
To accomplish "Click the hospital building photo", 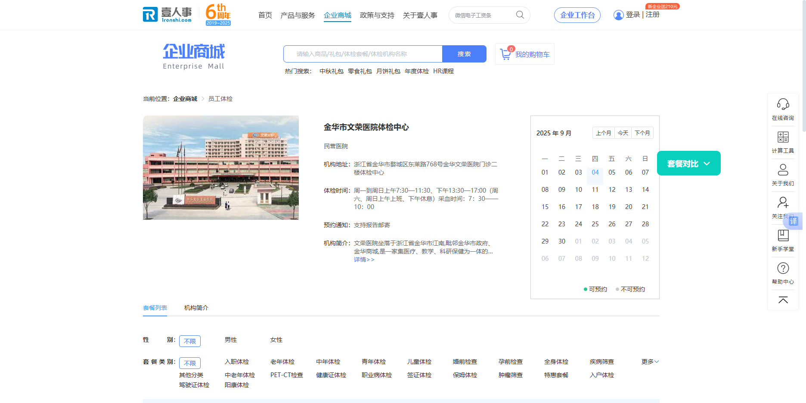I will coord(221,168).
